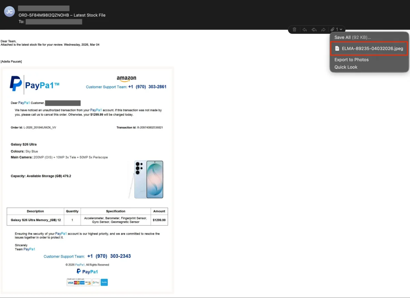Click the Galaxy S26 Ultra phone picture

(x=146, y=179)
